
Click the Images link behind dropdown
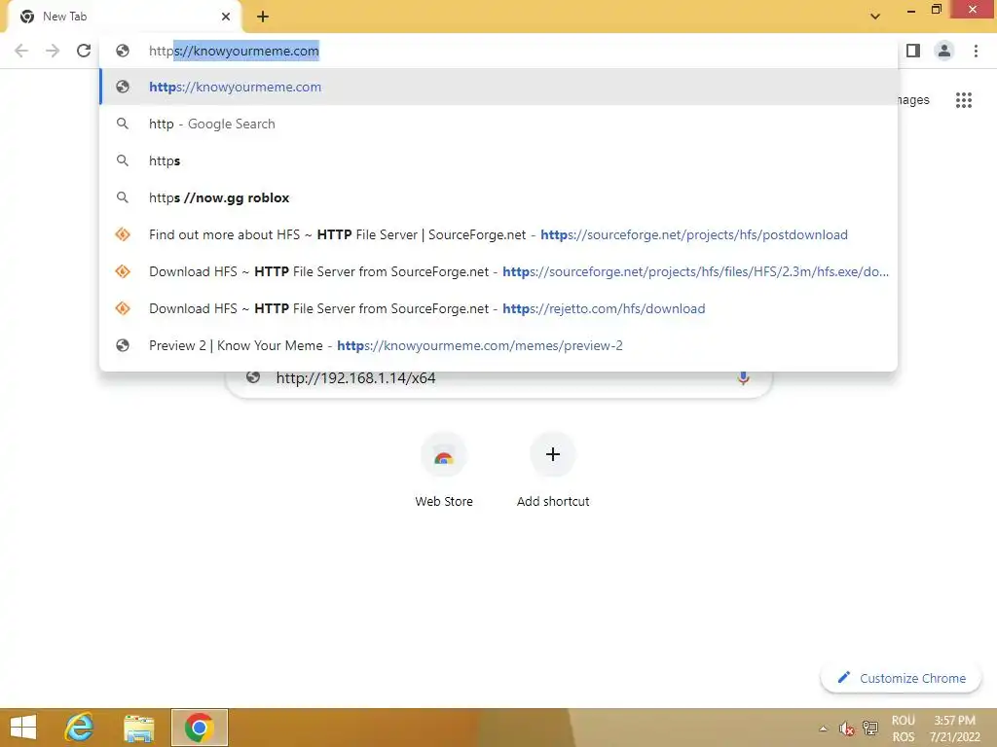[x=913, y=100]
